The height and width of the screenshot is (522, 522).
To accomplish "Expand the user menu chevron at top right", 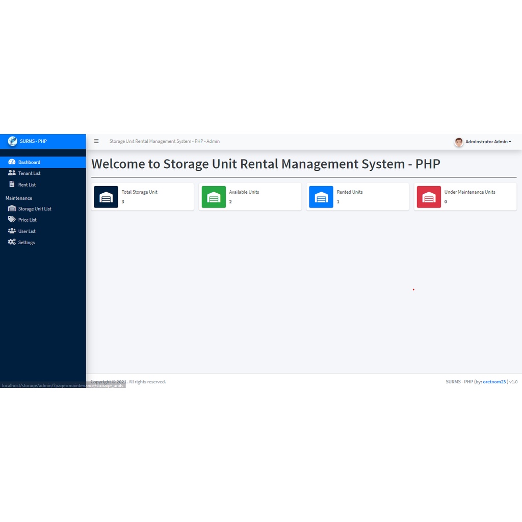I will pyautogui.click(x=511, y=142).
